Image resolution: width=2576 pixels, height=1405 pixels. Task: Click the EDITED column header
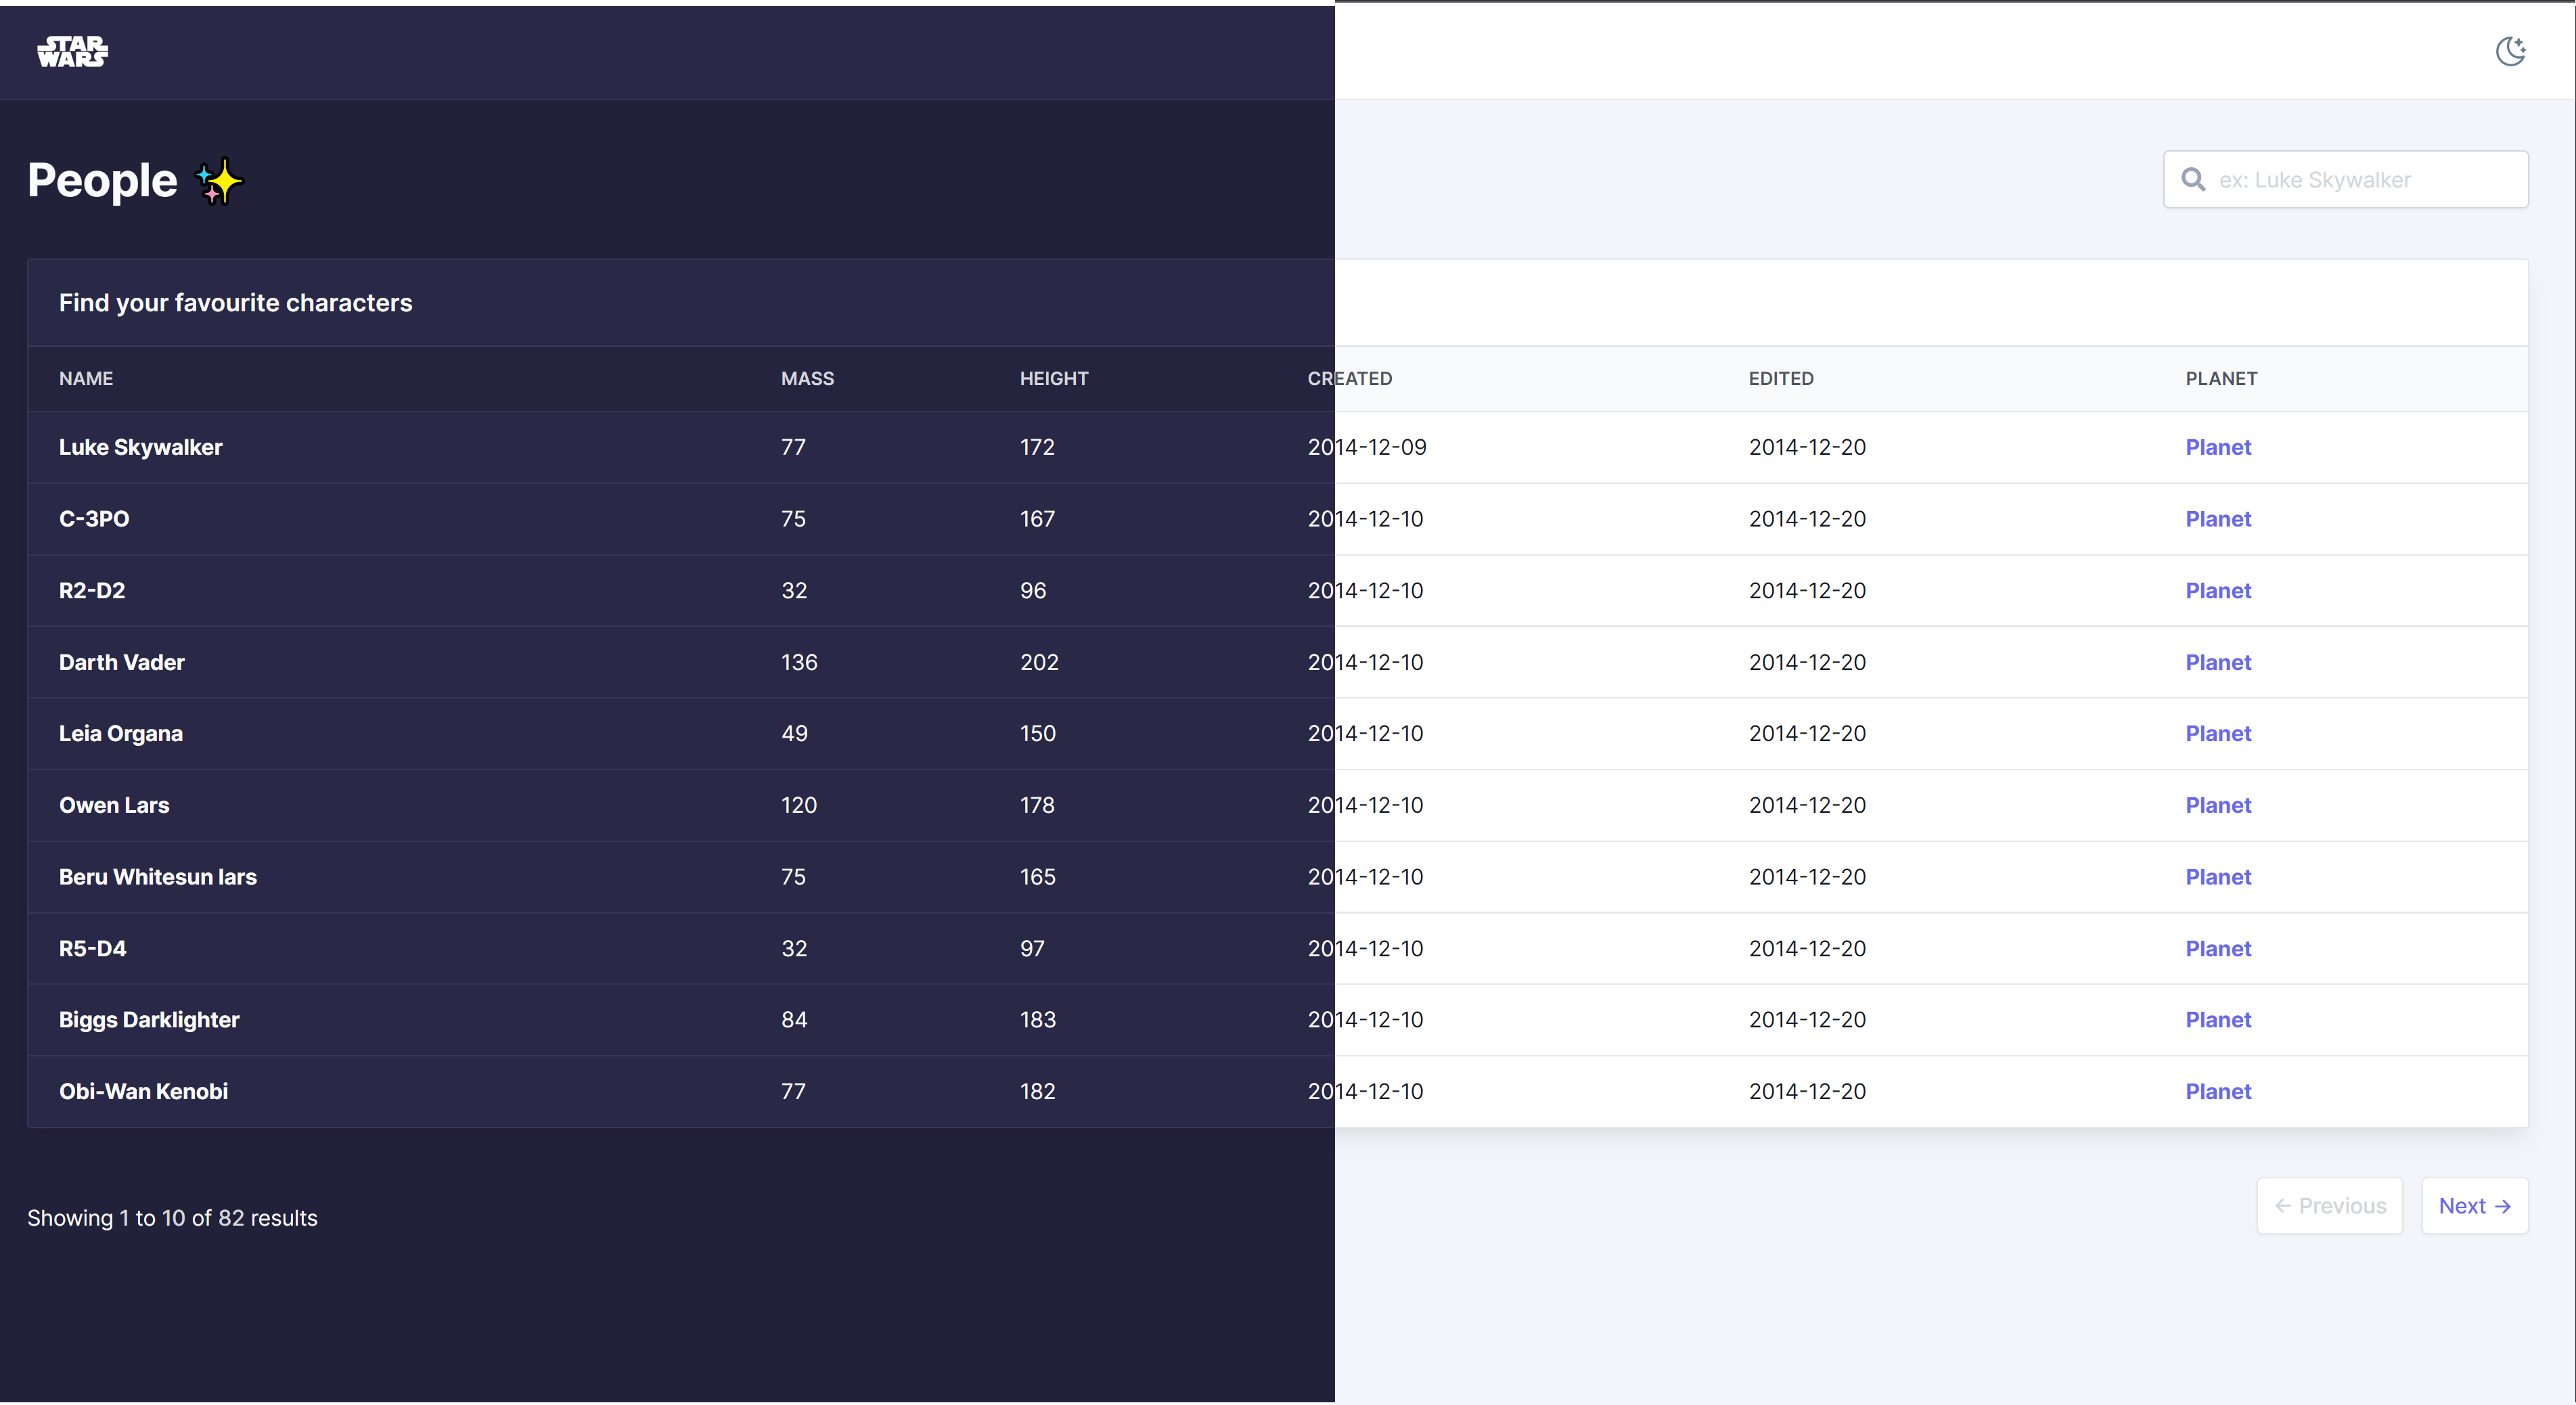click(1780, 379)
